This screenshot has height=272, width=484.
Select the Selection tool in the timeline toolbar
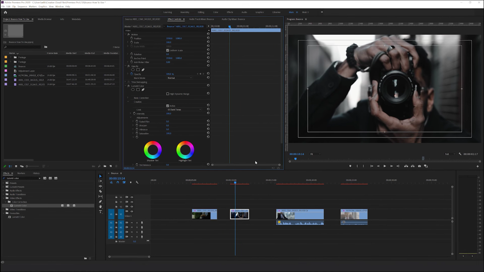tap(101, 176)
